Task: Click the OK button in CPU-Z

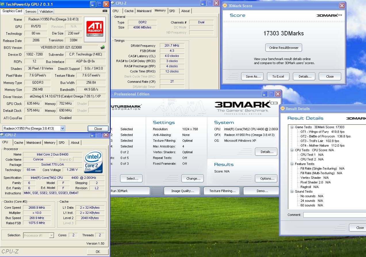Action: point(98,252)
